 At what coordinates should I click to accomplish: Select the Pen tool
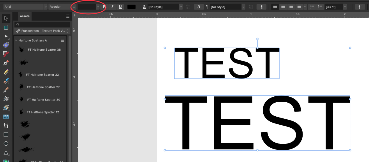pos(6,63)
